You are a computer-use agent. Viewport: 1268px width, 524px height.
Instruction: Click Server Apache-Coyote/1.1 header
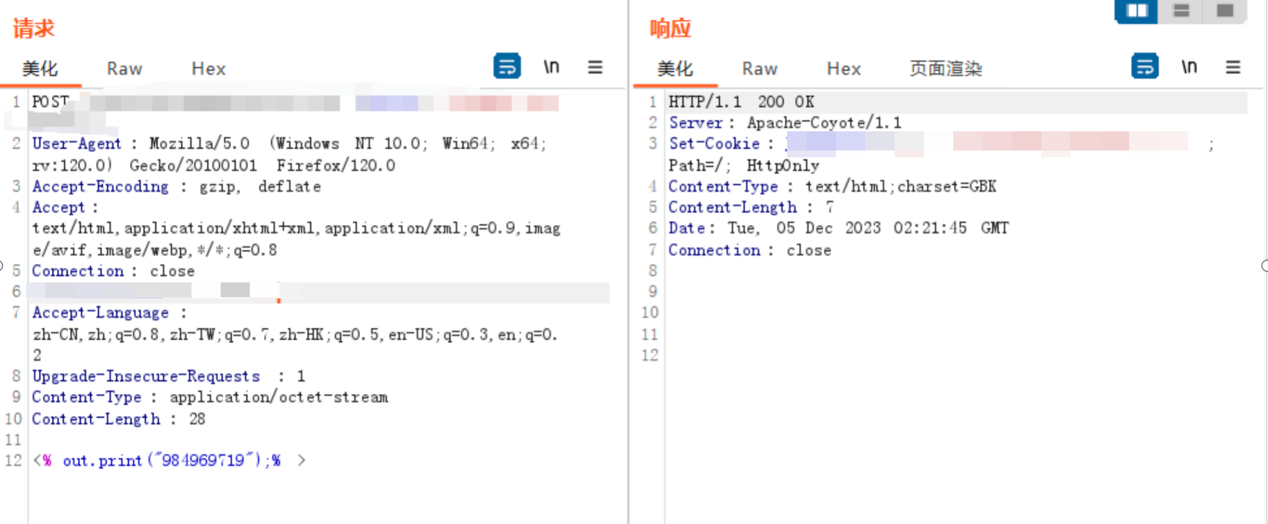coord(785,123)
